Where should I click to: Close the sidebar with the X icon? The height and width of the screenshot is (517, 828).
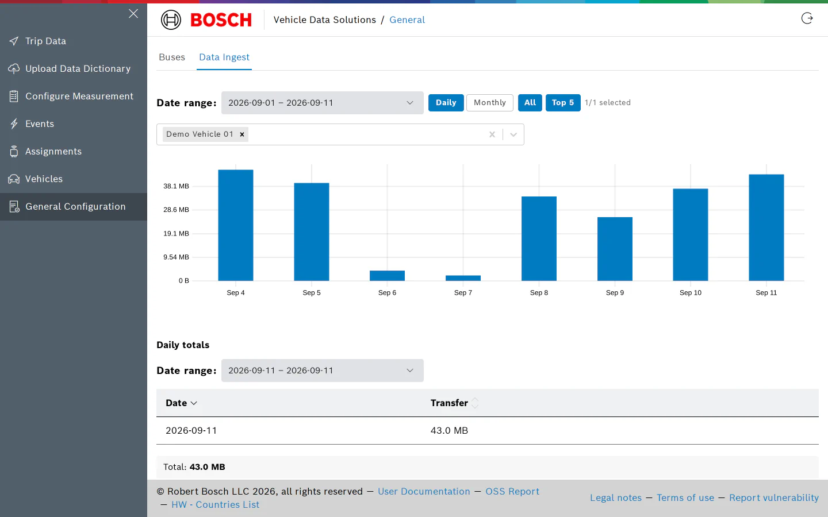coord(133,14)
